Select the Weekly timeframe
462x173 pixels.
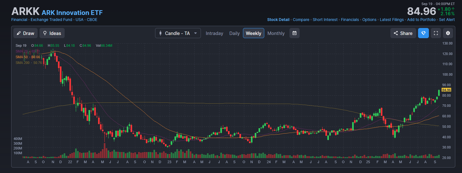253,33
